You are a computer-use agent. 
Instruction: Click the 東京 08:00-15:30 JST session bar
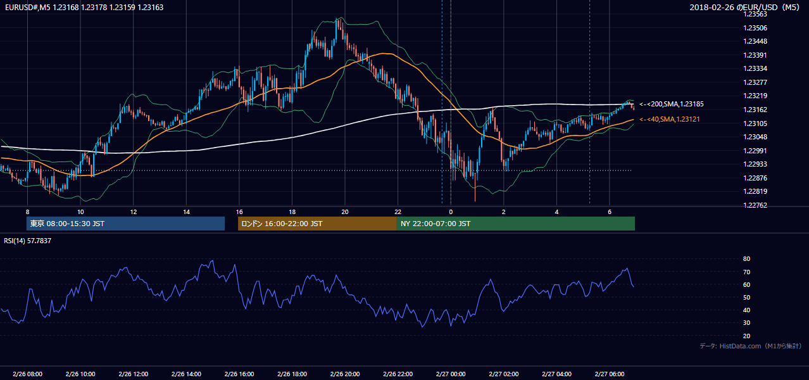point(125,224)
